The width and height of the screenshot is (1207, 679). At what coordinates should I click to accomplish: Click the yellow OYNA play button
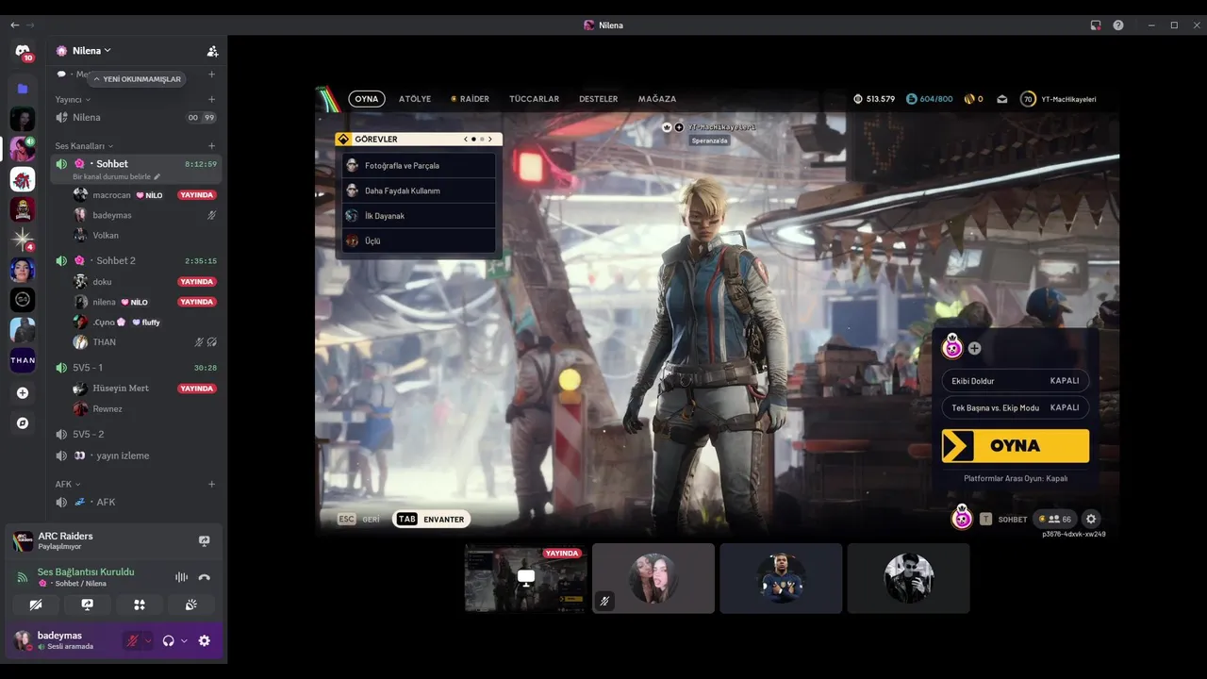(x=1016, y=446)
